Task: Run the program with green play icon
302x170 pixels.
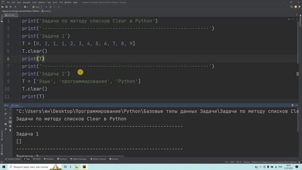Action: (x=46, y=7)
